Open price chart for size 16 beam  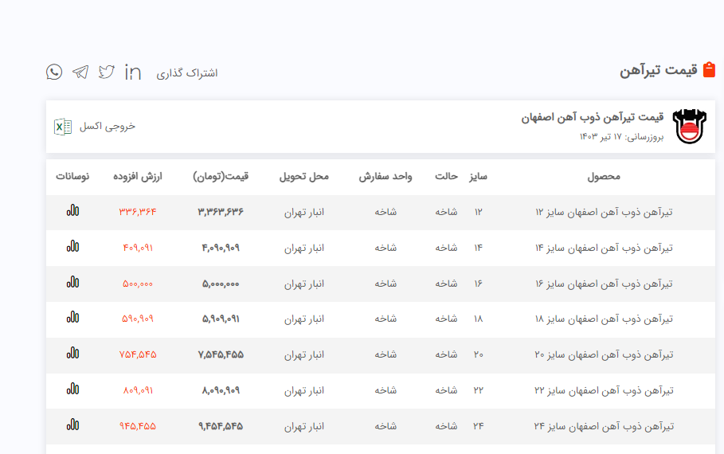tap(72, 282)
